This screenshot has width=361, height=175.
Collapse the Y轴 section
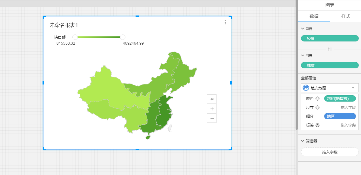pyautogui.click(x=303, y=55)
